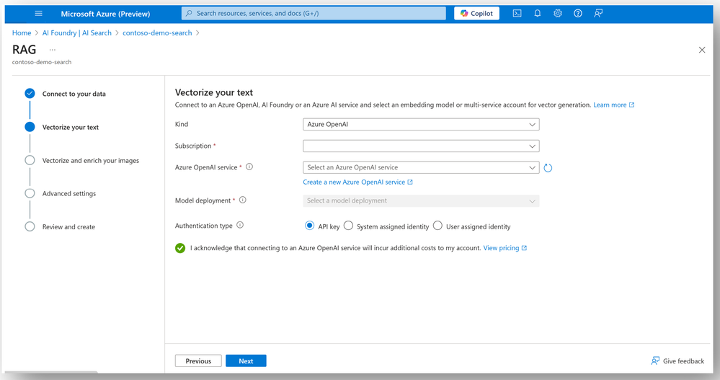This screenshot has height=380, width=720.
Task: Open the Advanced settings step
Action: point(69,193)
